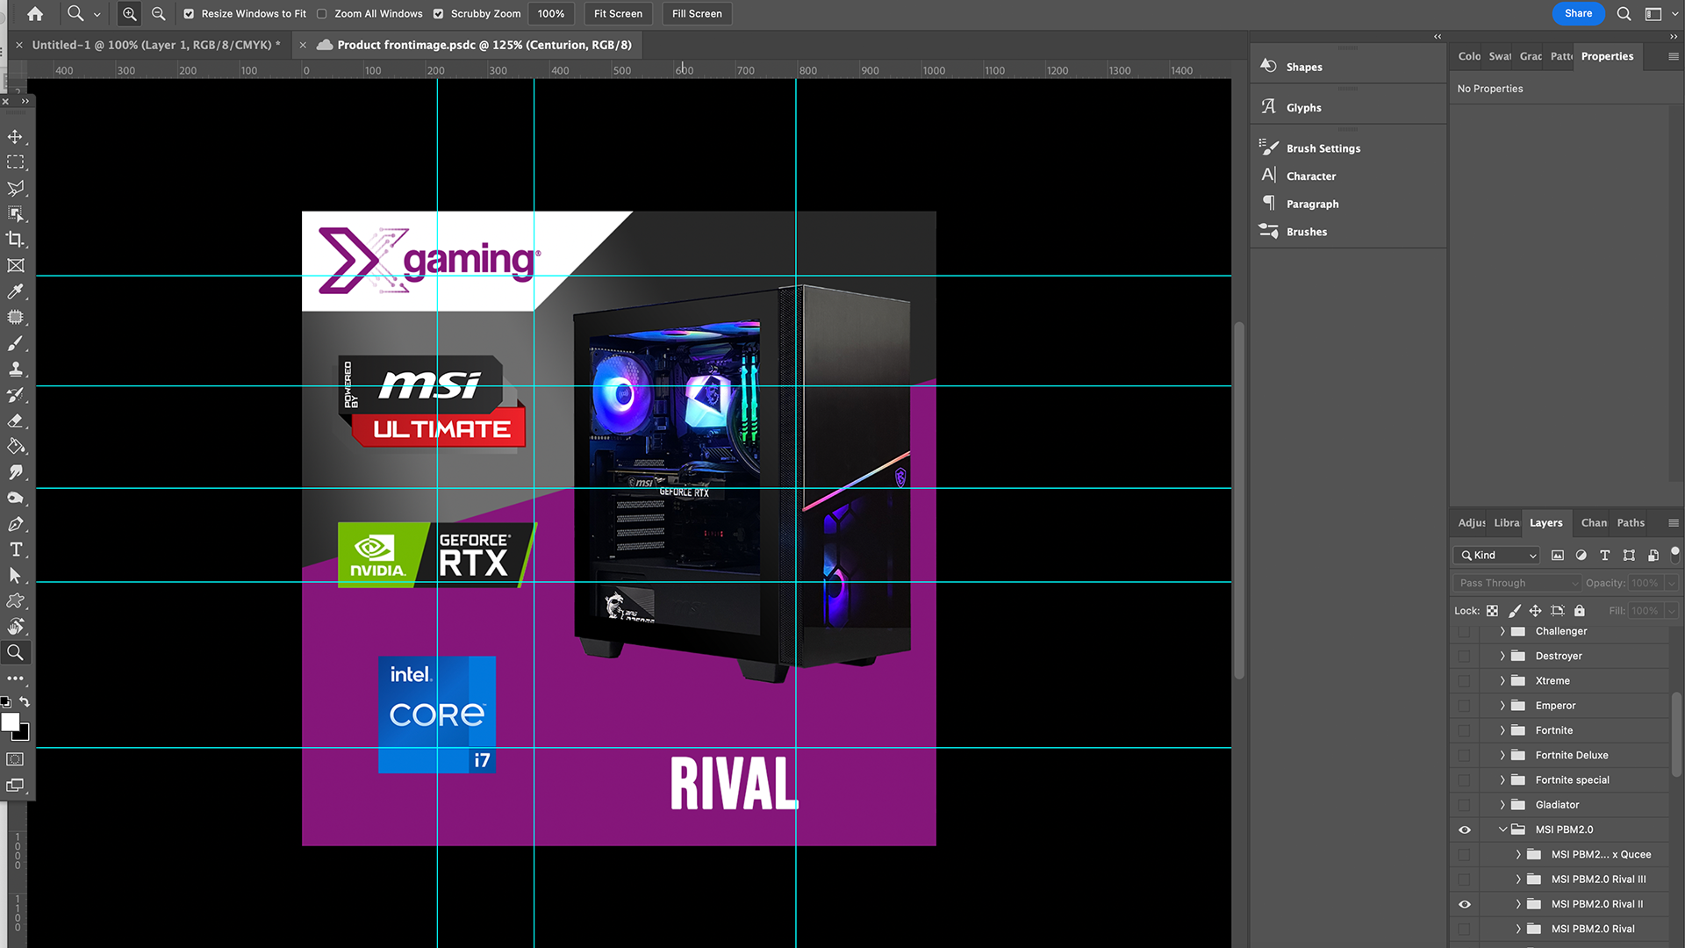Click the foreground color swatch
This screenshot has width=1685, height=948.
[x=11, y=722]
